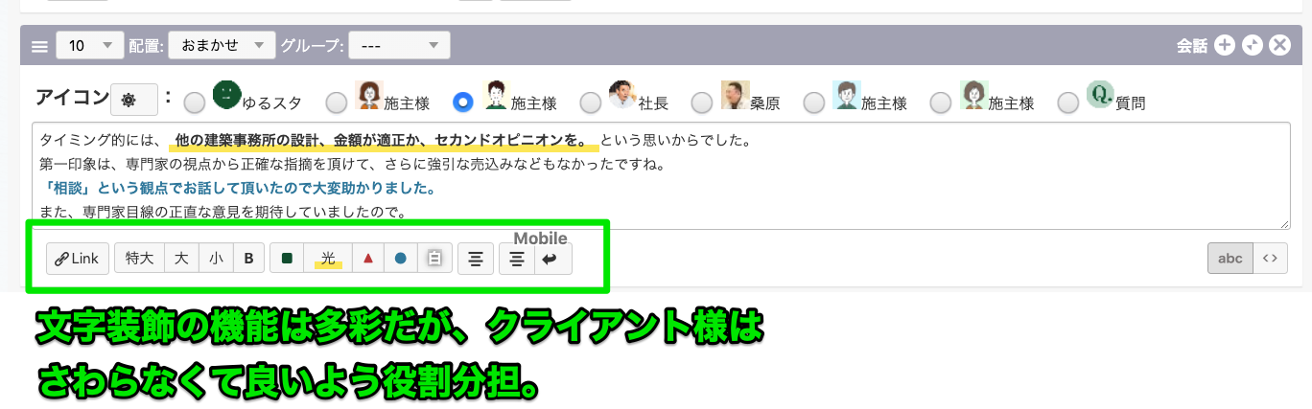Open the 配置 おまかせ dropdown
Image resolution: width=1312 pixels, height=409 pixels.
[221, 45]
